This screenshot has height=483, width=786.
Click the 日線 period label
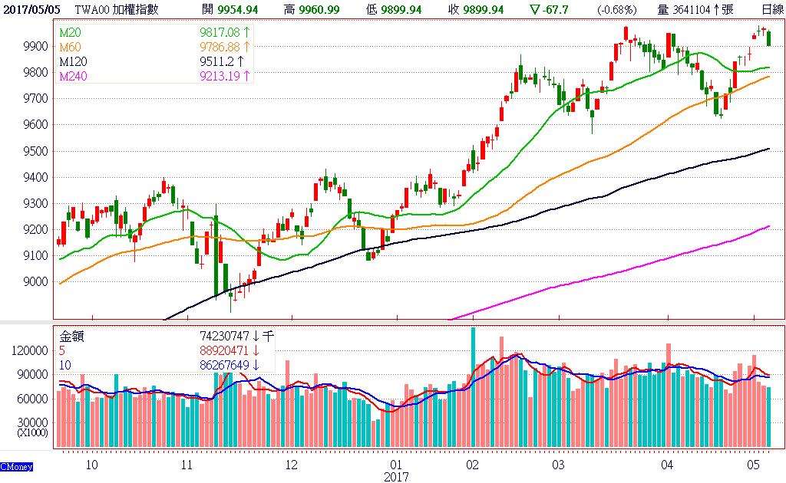(772, 9)
